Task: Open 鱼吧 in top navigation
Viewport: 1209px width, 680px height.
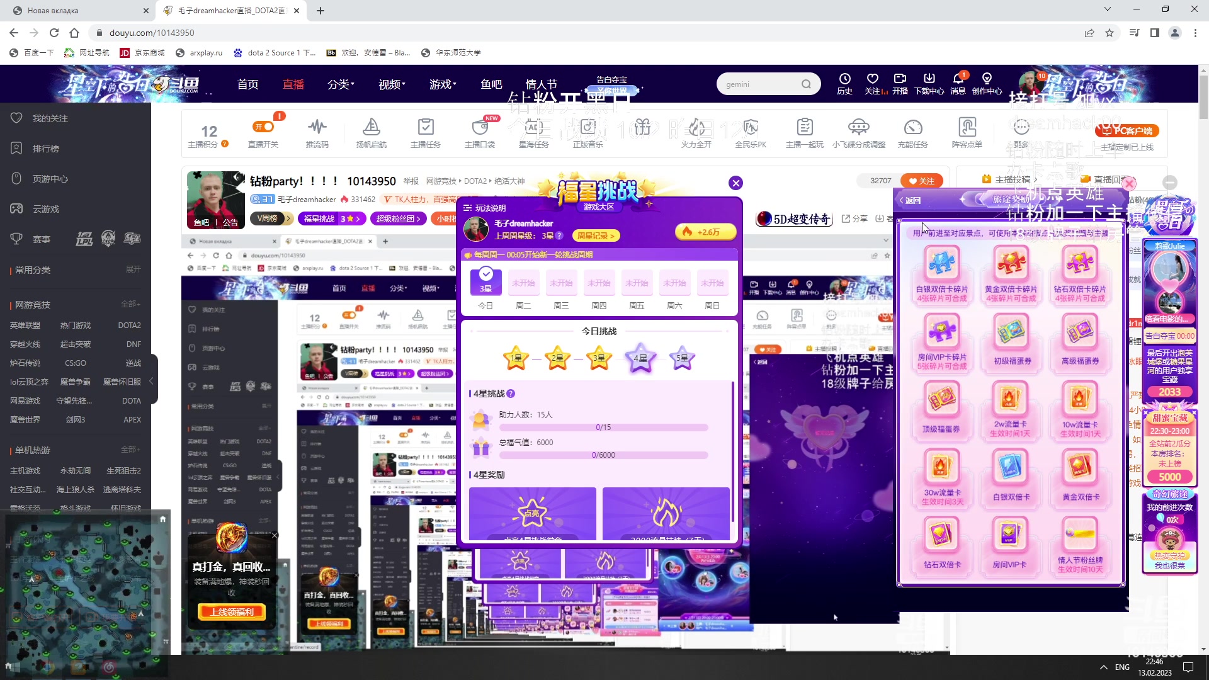Action: pyautogui.click(x=491, y=84)
